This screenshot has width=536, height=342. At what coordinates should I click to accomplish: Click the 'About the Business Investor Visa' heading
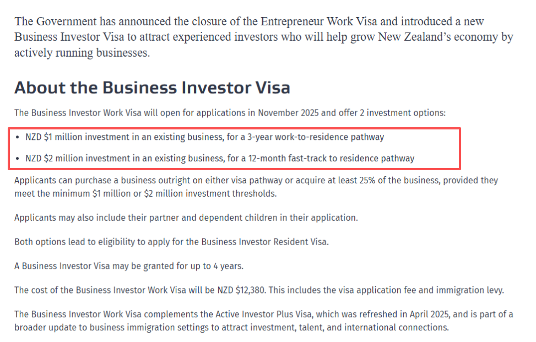(x=152, y=88)
